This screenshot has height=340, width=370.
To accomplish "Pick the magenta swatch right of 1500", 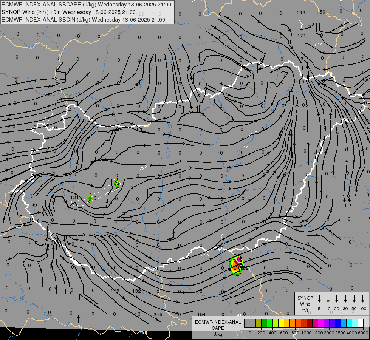I will click(x=321, y=323).
